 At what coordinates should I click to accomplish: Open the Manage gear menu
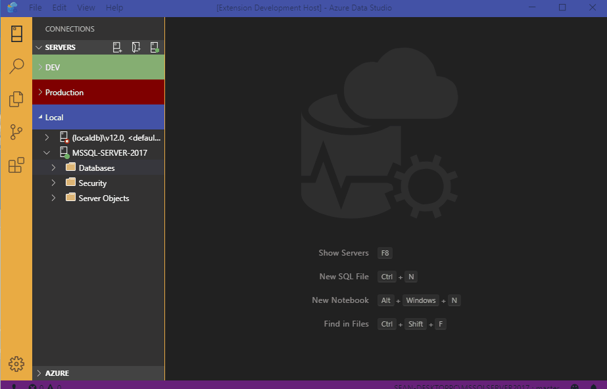tap(16, 364)
